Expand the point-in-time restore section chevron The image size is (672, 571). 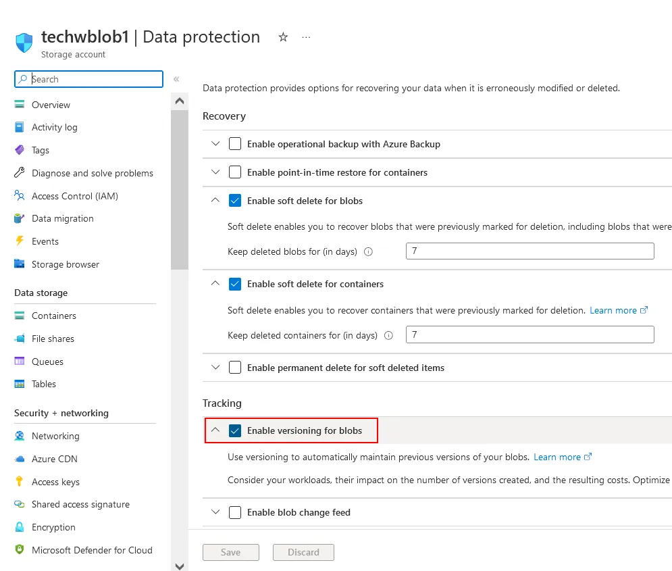[x=215, y=172]
